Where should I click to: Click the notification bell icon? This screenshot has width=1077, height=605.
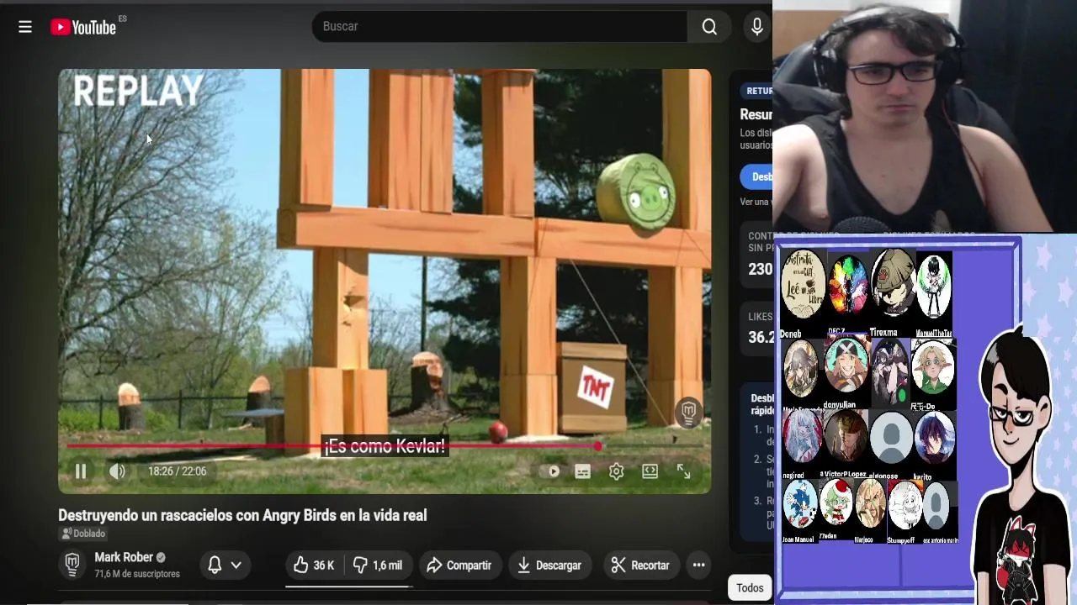click(215, 566)
